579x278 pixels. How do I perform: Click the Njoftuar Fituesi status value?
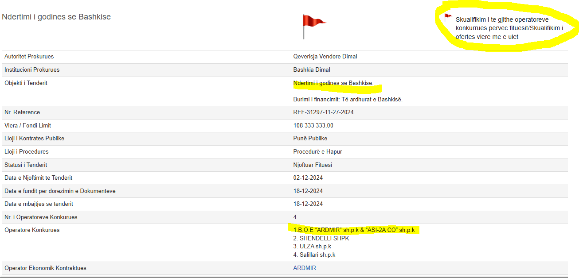313,165
